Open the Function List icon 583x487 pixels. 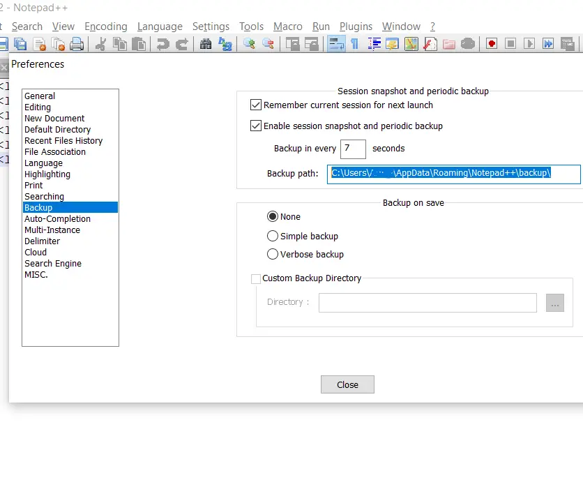[430, 44]
